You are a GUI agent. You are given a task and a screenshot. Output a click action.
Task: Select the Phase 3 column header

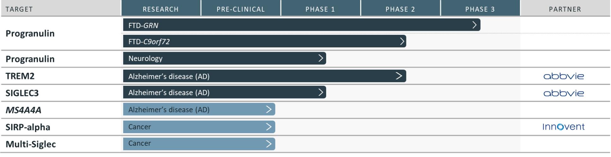480,9
